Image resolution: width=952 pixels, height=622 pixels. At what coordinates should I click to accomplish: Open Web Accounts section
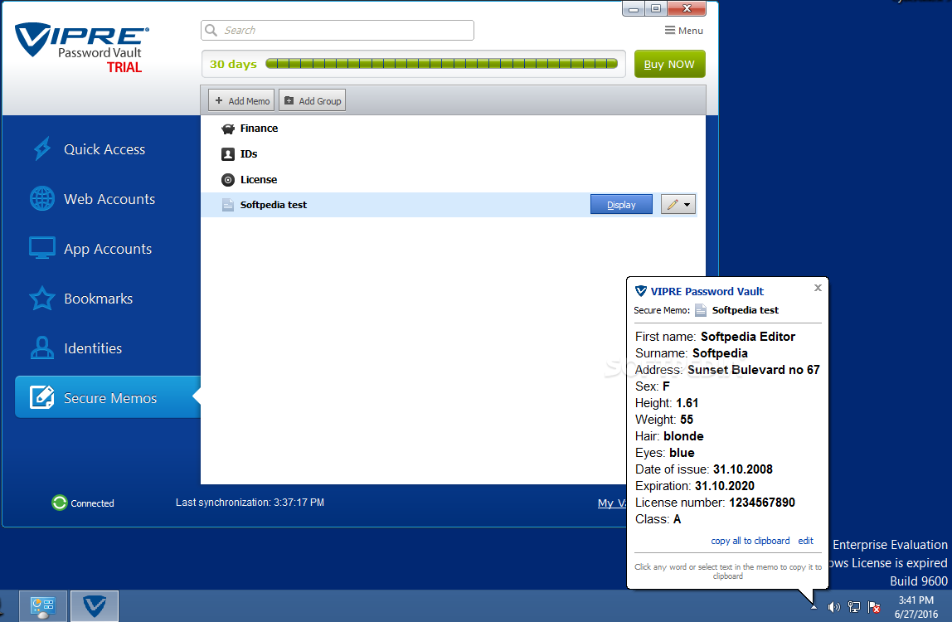pyautogui.click(x=109, y=199)
